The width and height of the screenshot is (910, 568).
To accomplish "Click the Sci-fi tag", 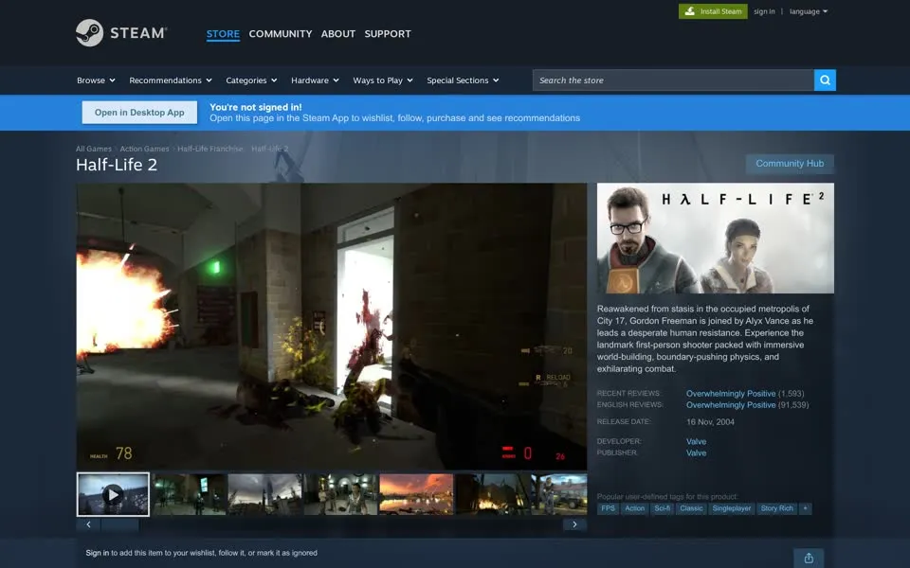I will (x=663, y=508).
